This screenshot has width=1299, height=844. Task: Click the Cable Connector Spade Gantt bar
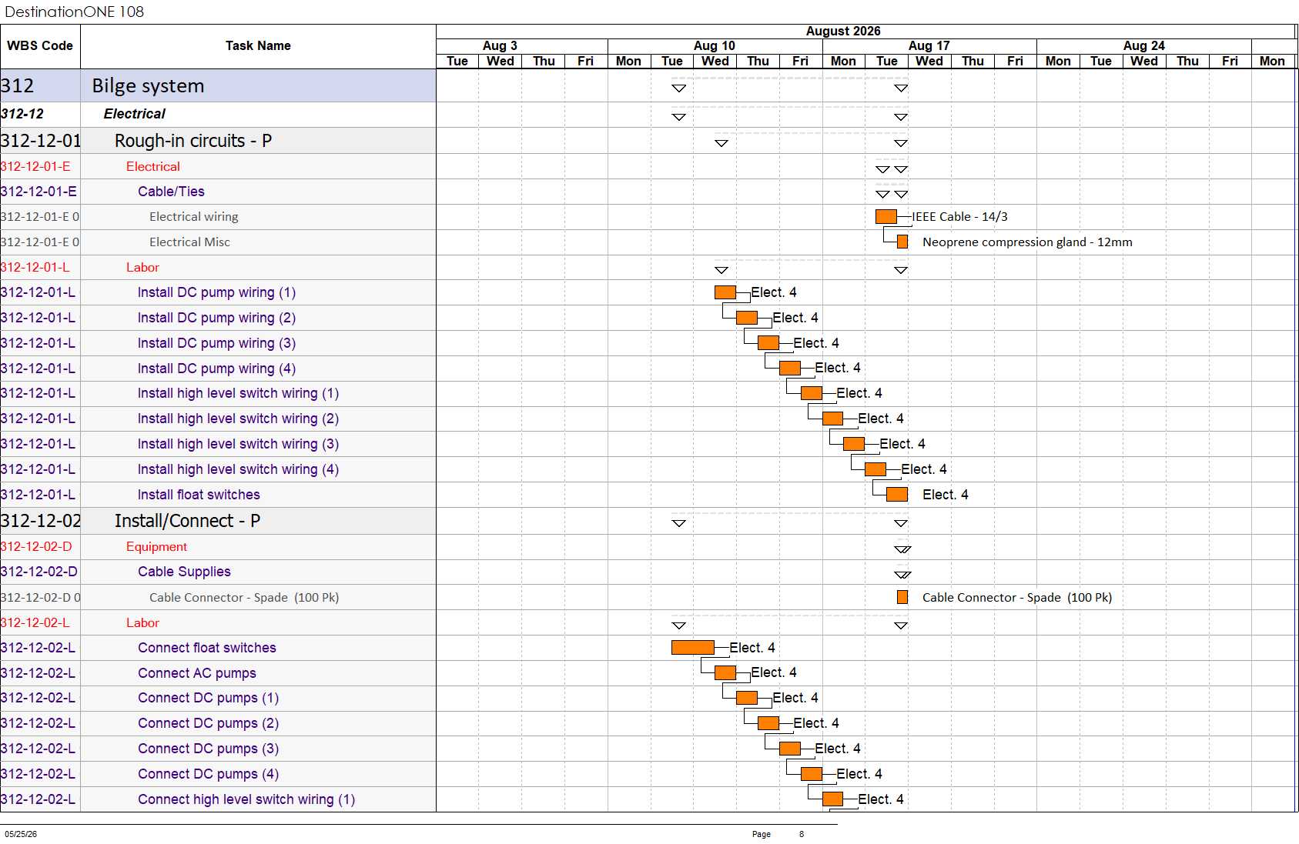click(x=902, y=597)
